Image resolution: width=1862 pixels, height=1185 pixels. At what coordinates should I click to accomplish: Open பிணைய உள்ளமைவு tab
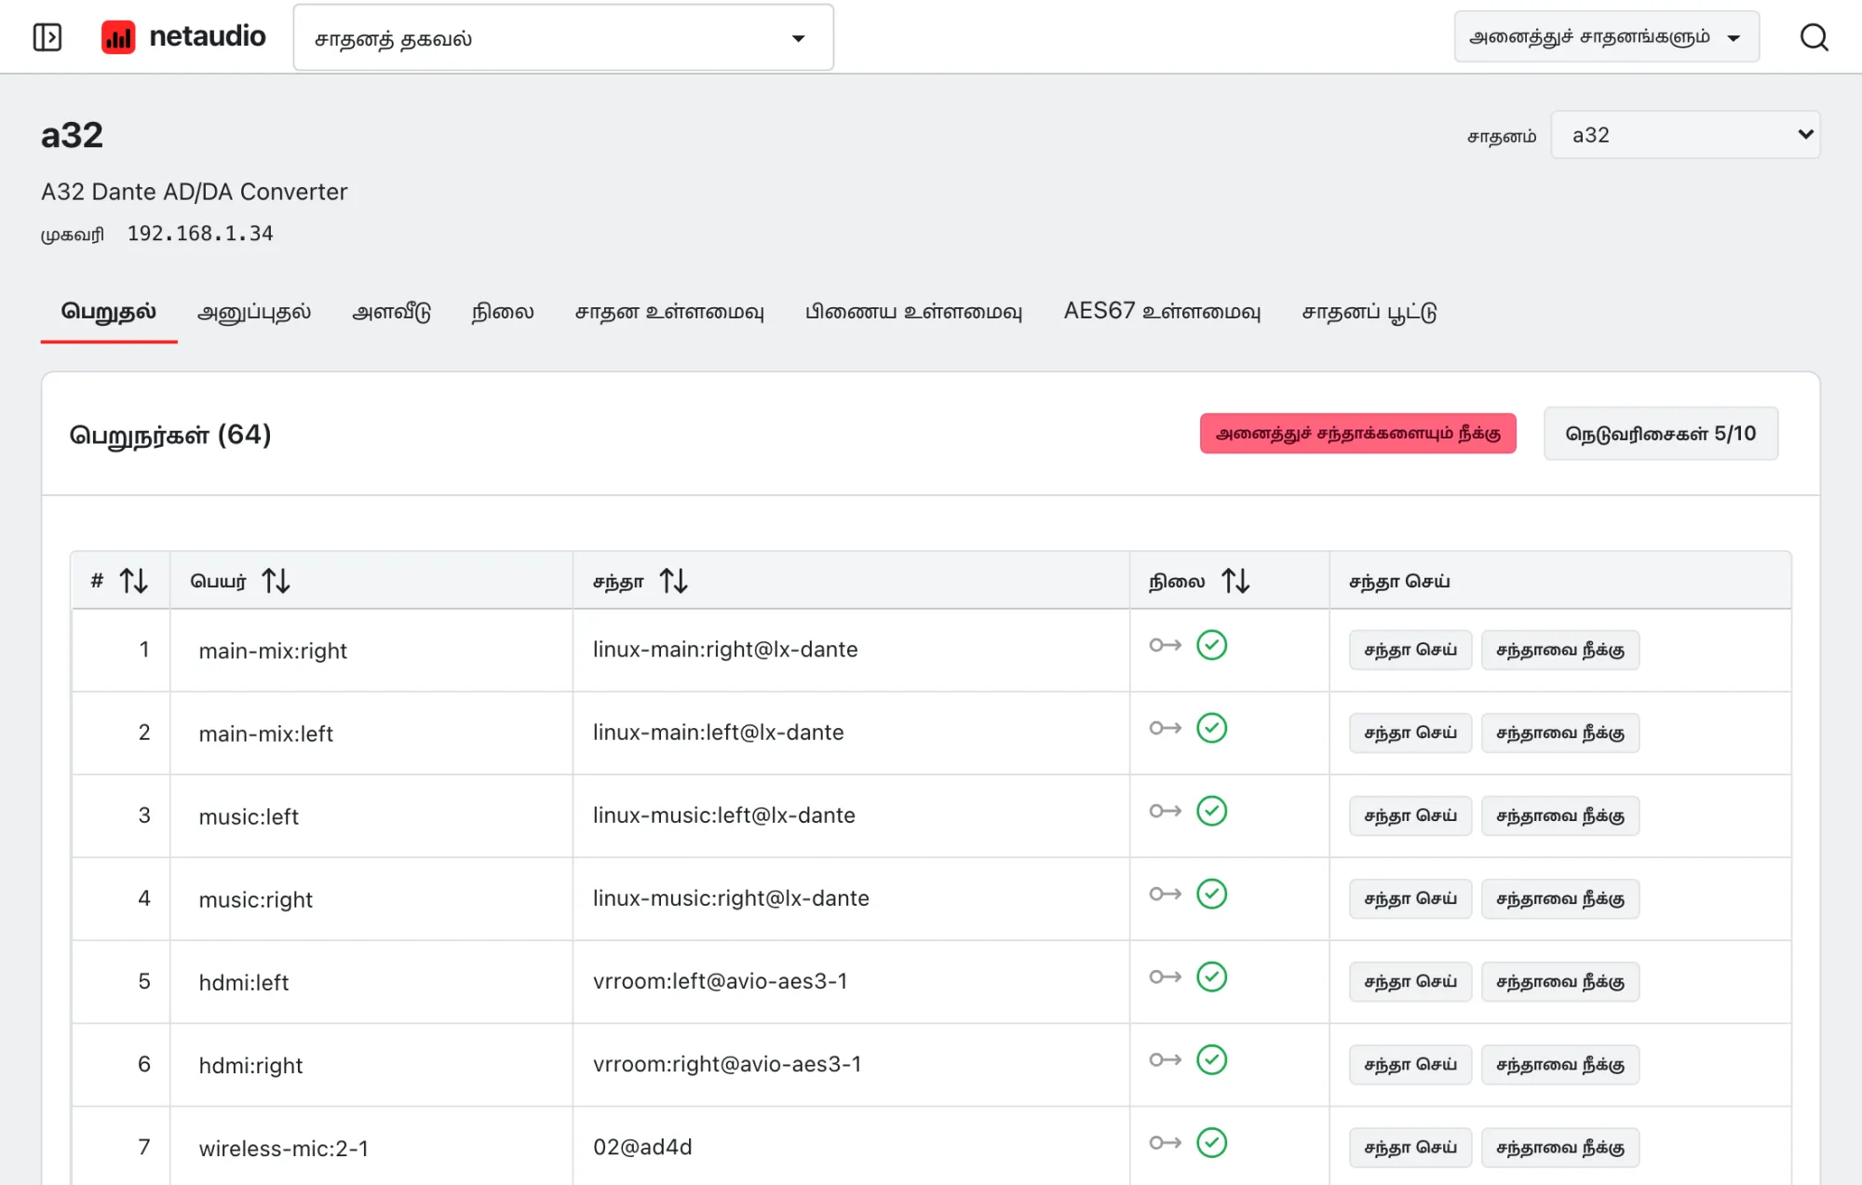tap(913, 312)
